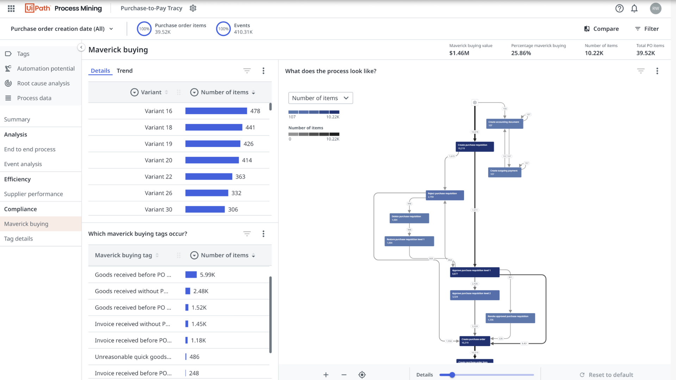Select the Variant 16 bar row

point(179,111)
